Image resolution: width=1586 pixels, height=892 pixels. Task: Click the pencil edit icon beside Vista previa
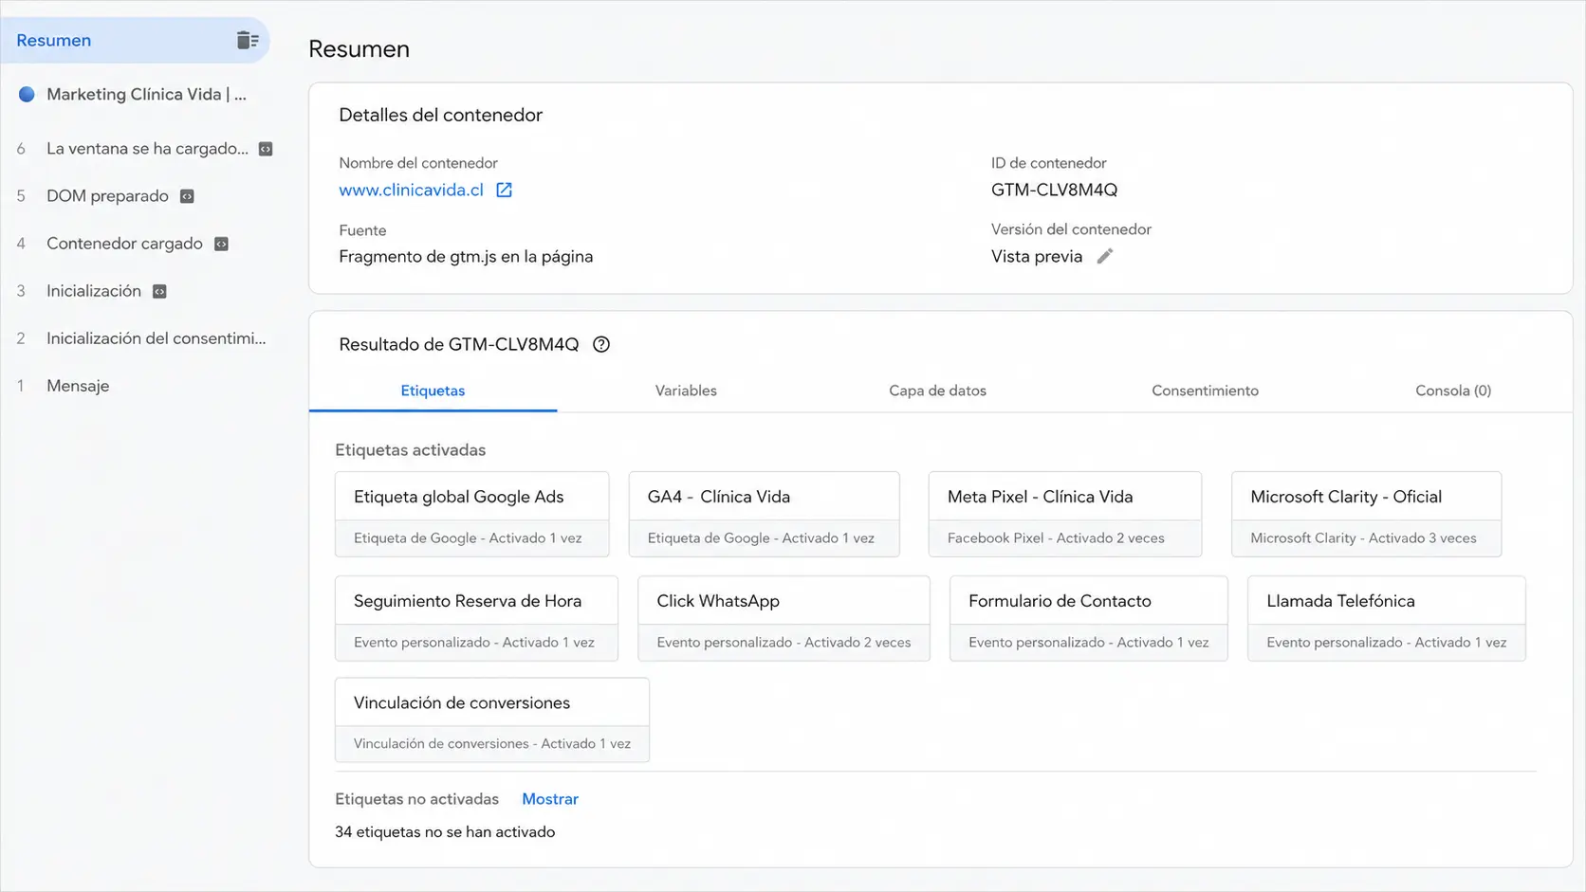[1104, 256]
